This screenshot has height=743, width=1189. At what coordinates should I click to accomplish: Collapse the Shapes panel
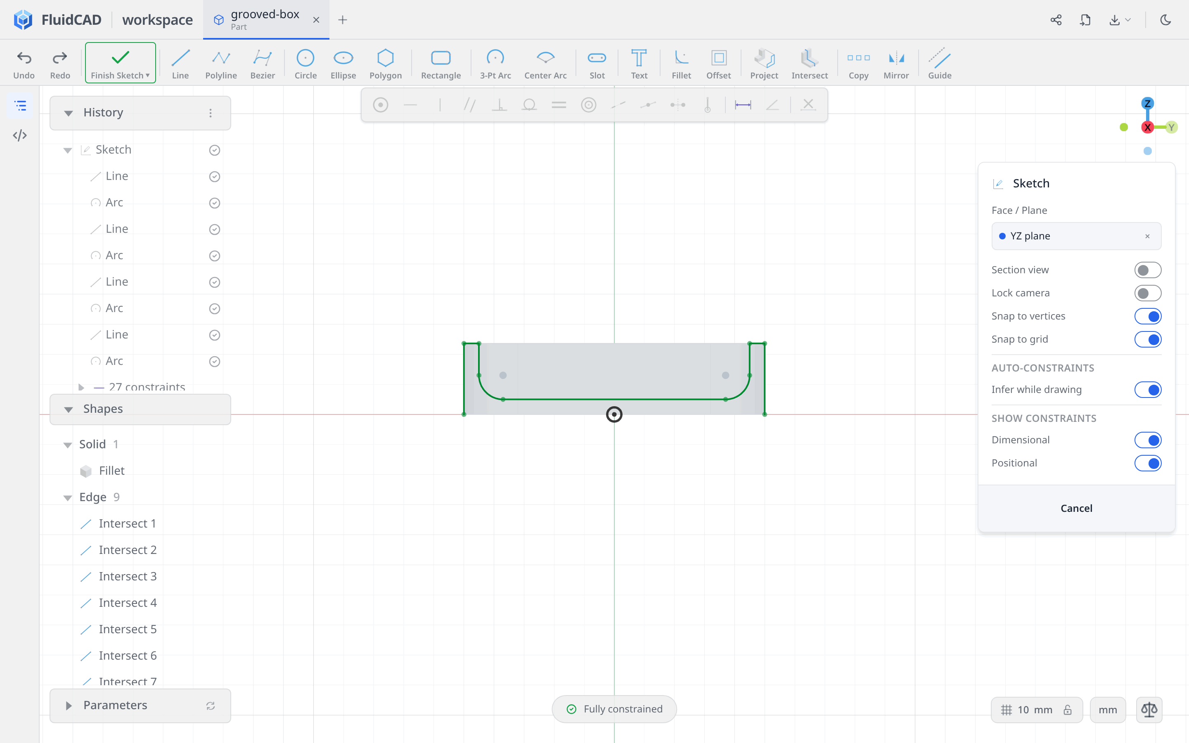click(68, 409)
